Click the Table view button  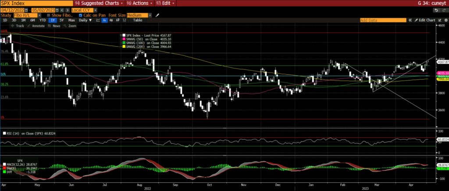138,20
